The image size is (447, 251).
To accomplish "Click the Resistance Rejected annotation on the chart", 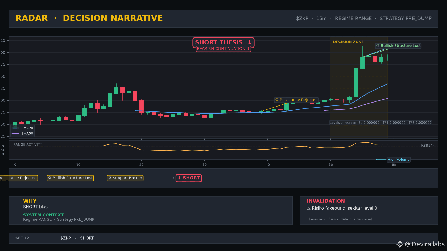I will (296, 100).
